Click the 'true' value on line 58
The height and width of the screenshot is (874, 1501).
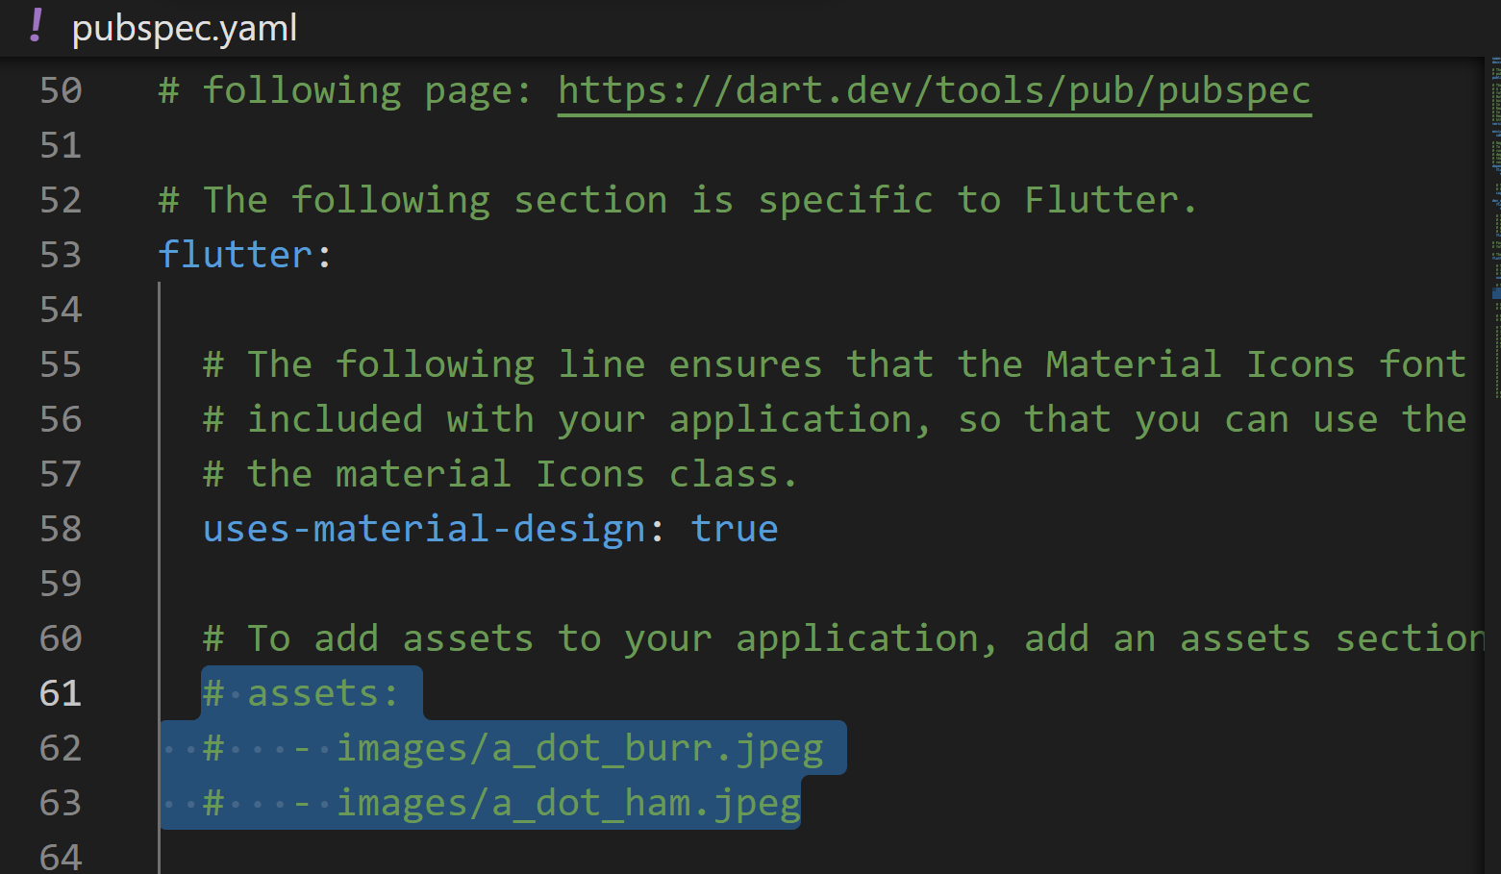(x=735, y=529)
